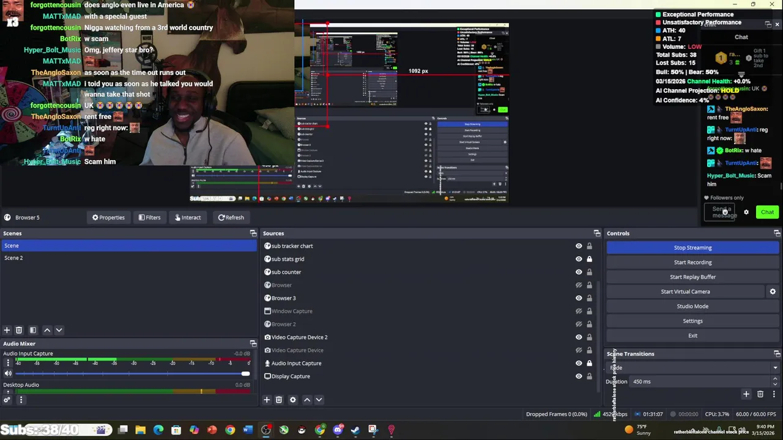Add a scene transition with the plus icon
783x440 pixels.
tap(746, 394)
